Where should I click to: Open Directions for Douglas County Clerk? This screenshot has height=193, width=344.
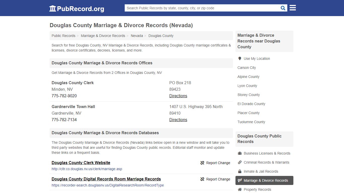178,96
